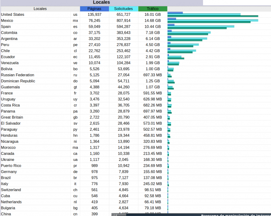Click the Solicitudes column header
271x216 pixels.
[123, 9]
